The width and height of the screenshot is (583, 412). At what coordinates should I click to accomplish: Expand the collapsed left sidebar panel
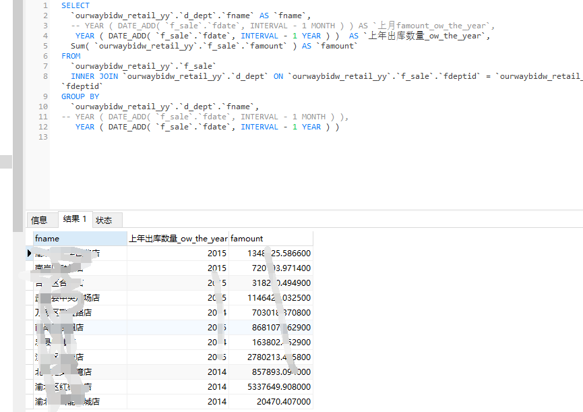[x=6, y=161]
